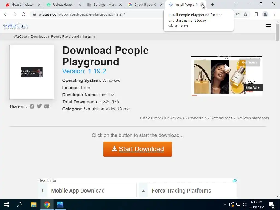Open the Chrome three-dot menu
280x210 pixels.
click(x=274, y=14)
